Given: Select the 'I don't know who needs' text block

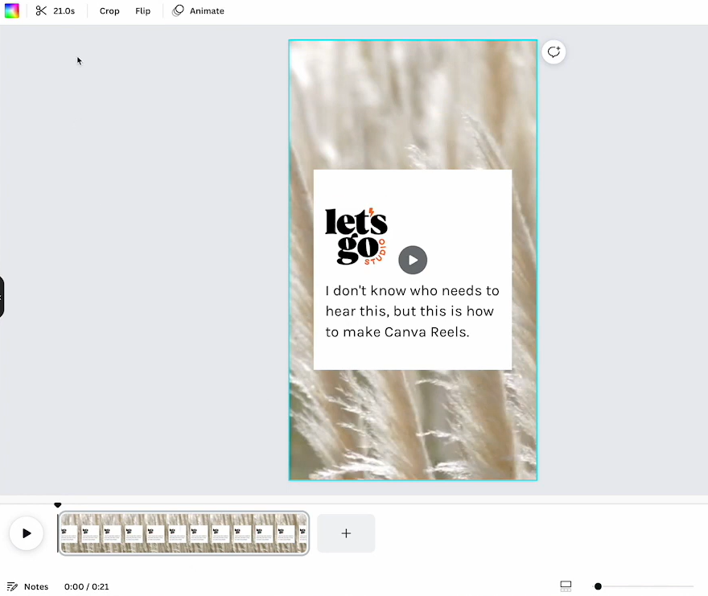Looking at the screenshot, I should tap(412, 311).
